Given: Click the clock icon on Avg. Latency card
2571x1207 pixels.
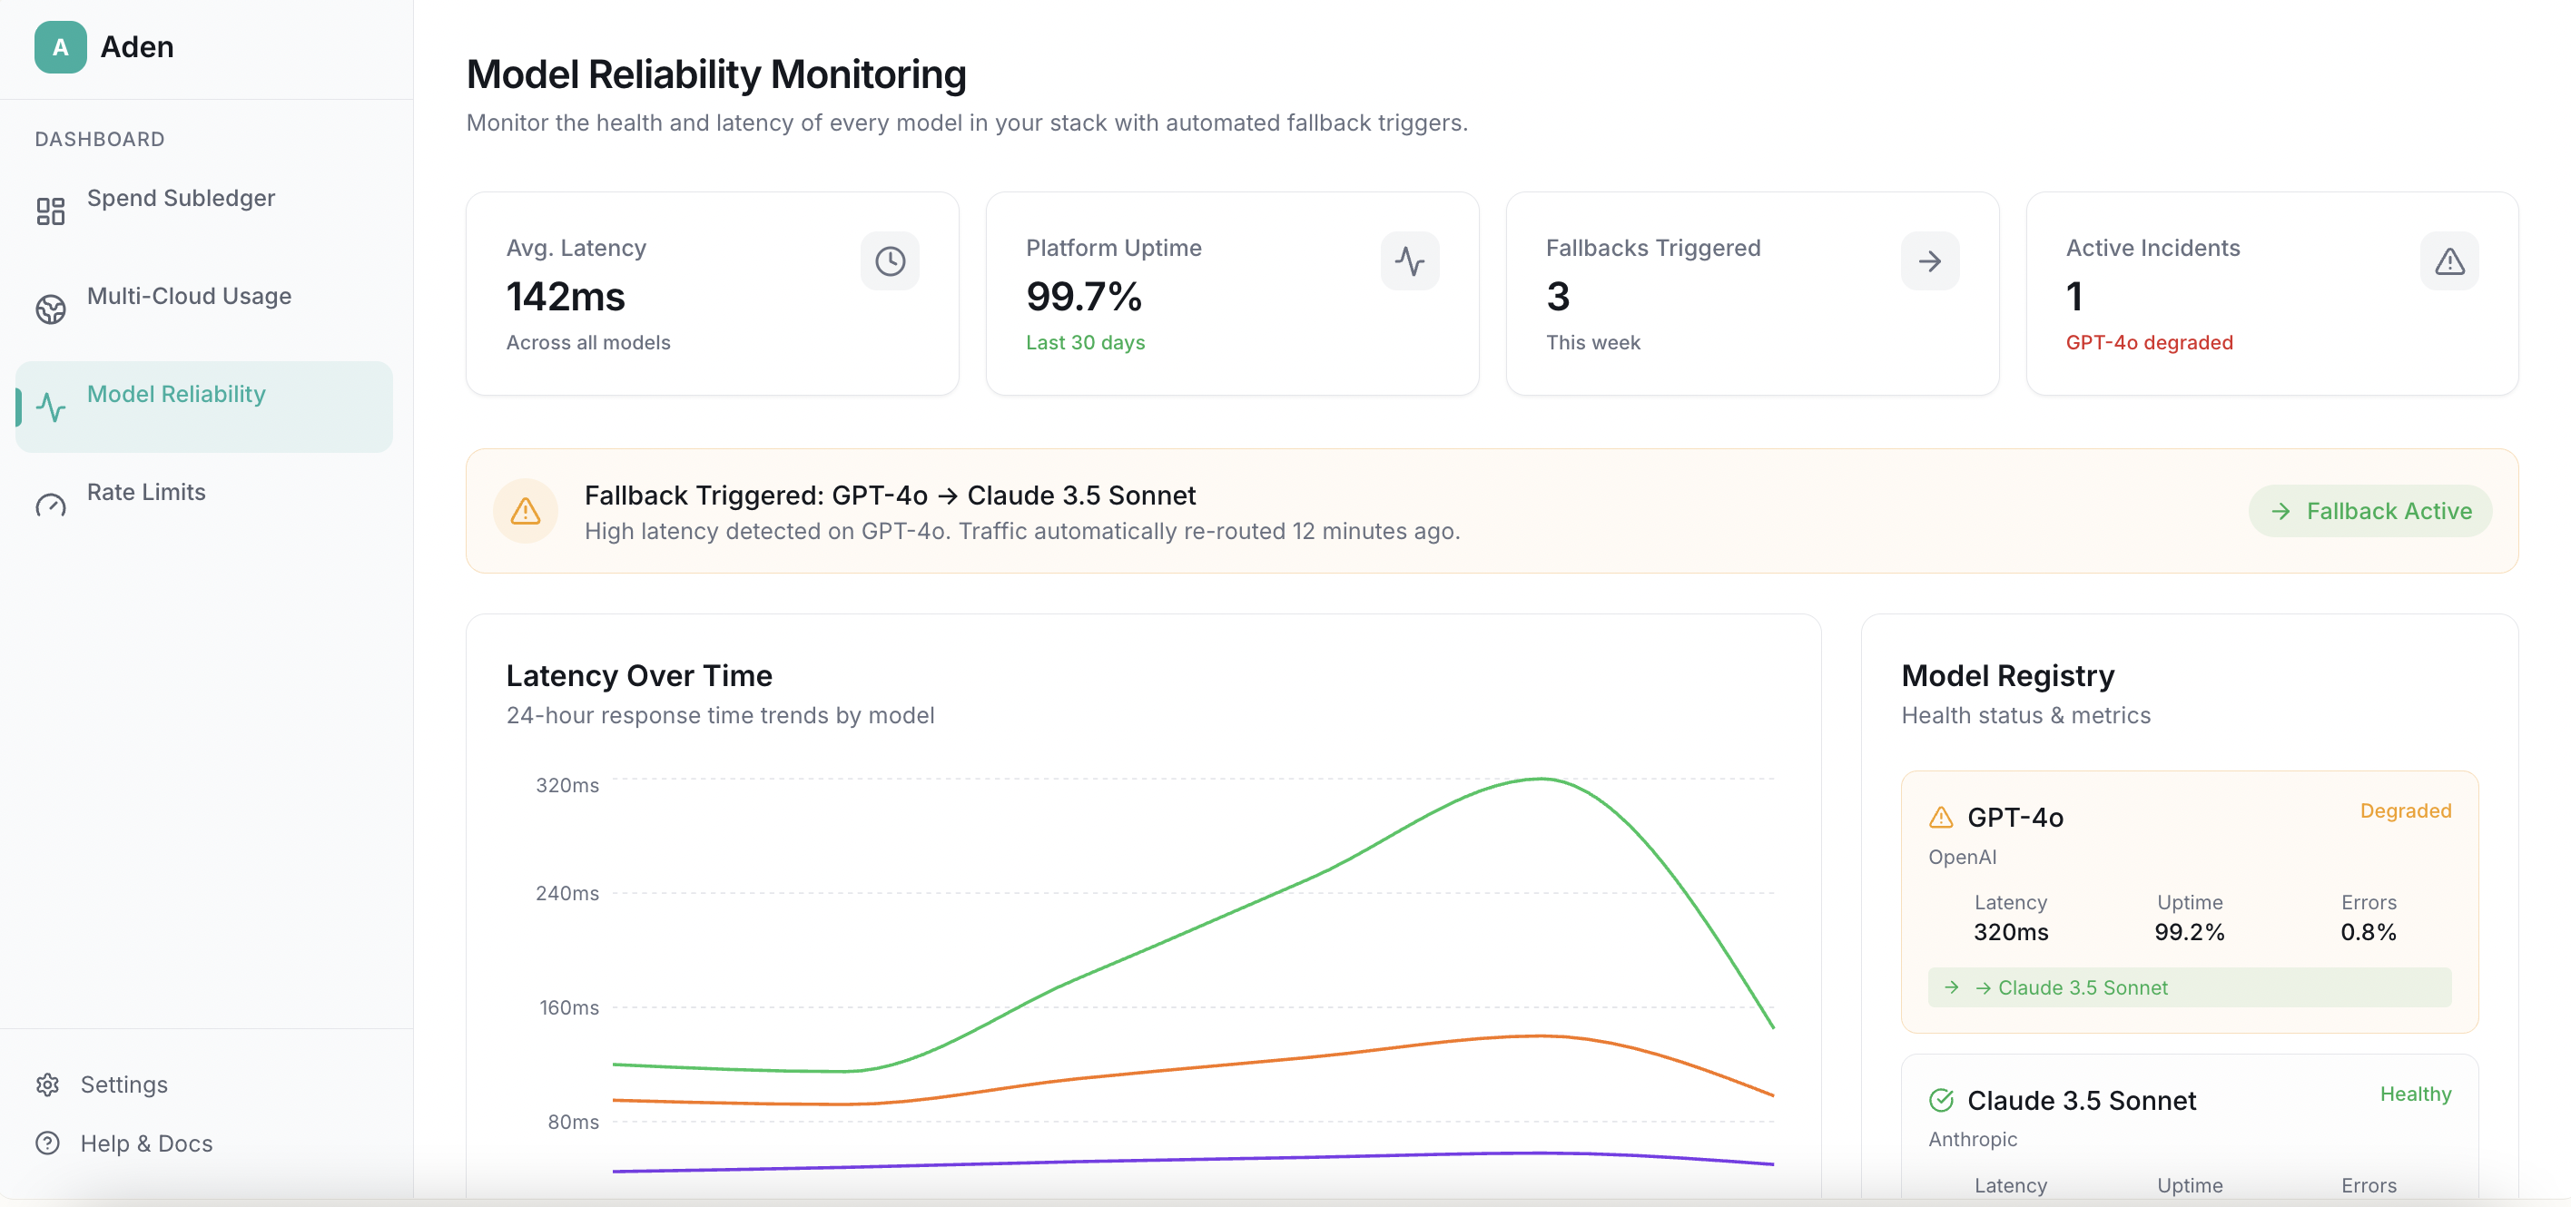Looking at the screenshot, I should [890, 261].
